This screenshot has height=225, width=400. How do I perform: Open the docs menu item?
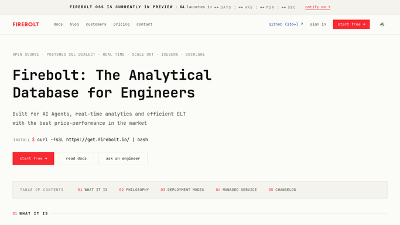pos(58,24)
